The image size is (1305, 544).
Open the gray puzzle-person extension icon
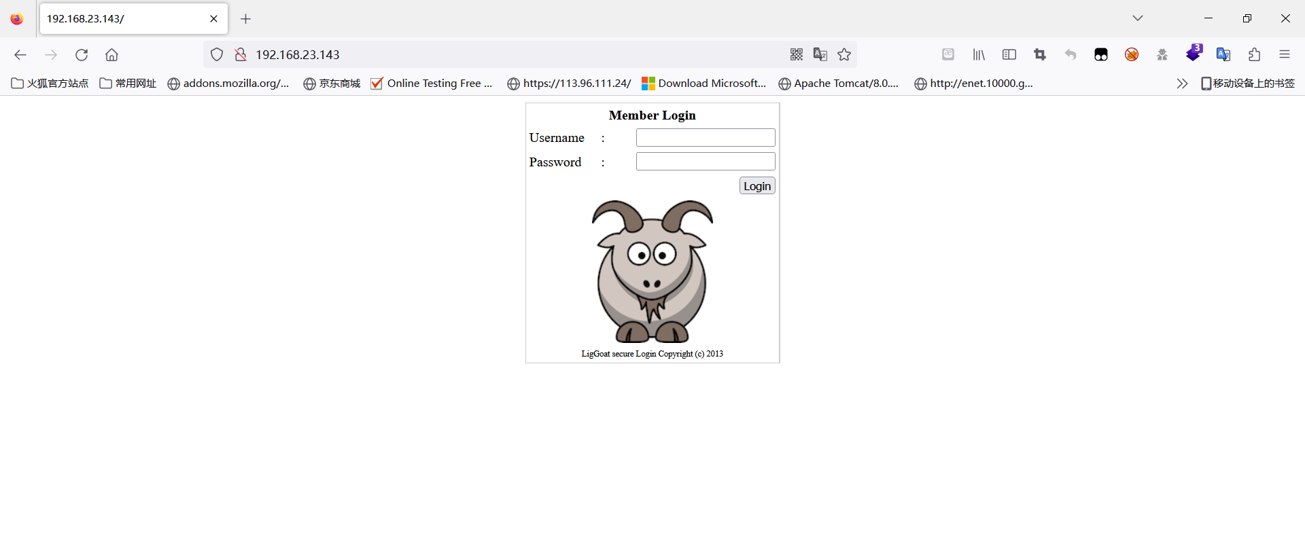pyautogui.click(x=1162, y=55)
